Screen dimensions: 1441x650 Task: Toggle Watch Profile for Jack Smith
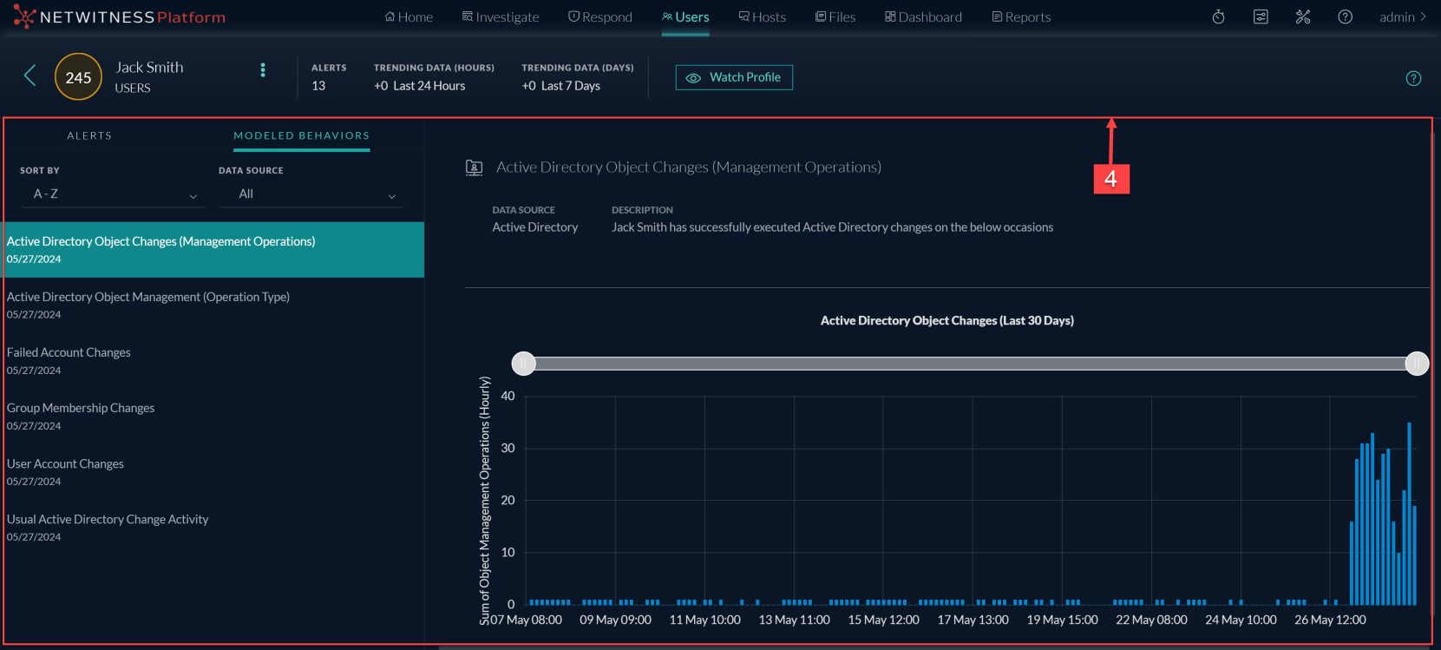click(734, 77)
